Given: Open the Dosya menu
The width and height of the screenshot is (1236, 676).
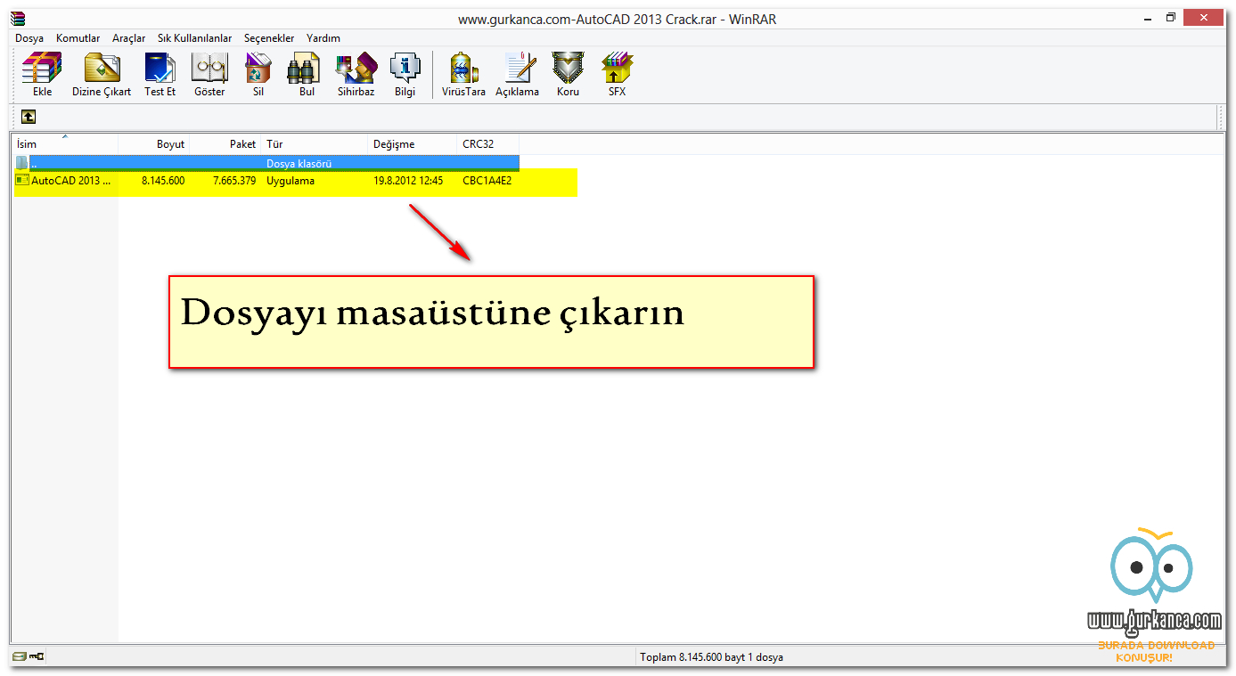Looking at the screenshot, I should click(x=29, y=38).
